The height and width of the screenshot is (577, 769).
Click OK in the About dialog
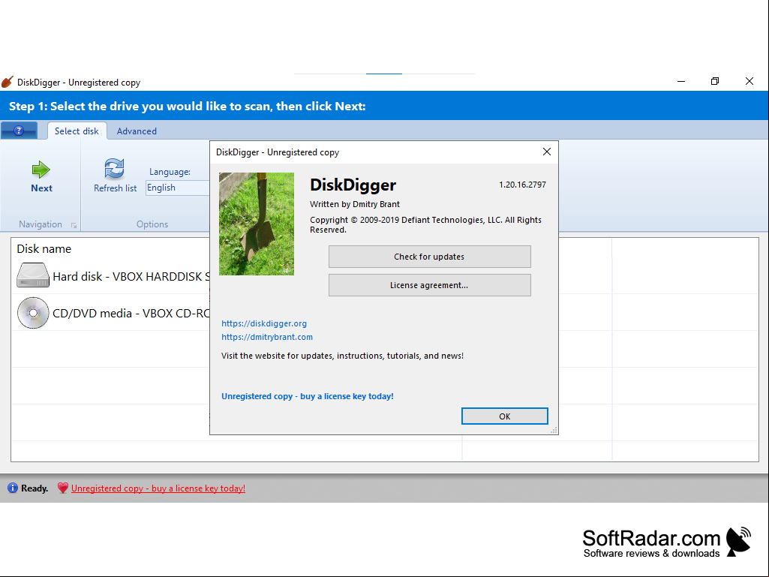pyautogui.click(x=505, y=416)
